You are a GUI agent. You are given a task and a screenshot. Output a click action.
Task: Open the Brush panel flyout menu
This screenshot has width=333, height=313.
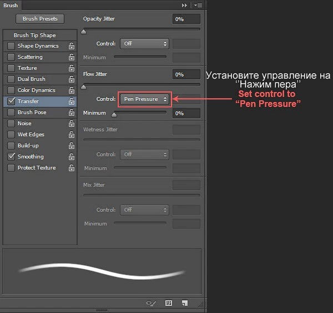coord(198,5)
